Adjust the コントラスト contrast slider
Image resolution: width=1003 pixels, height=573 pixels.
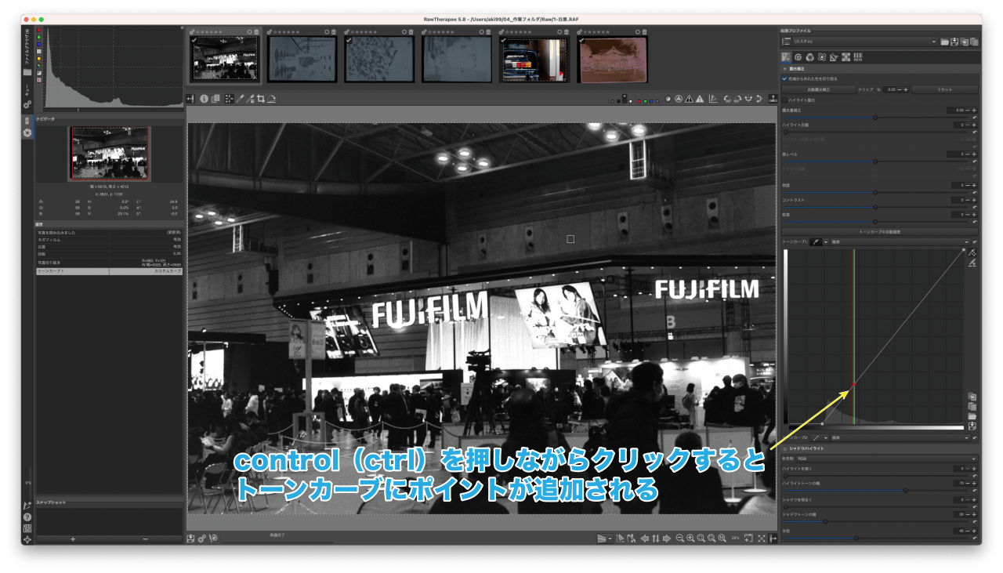click(875, 207)
